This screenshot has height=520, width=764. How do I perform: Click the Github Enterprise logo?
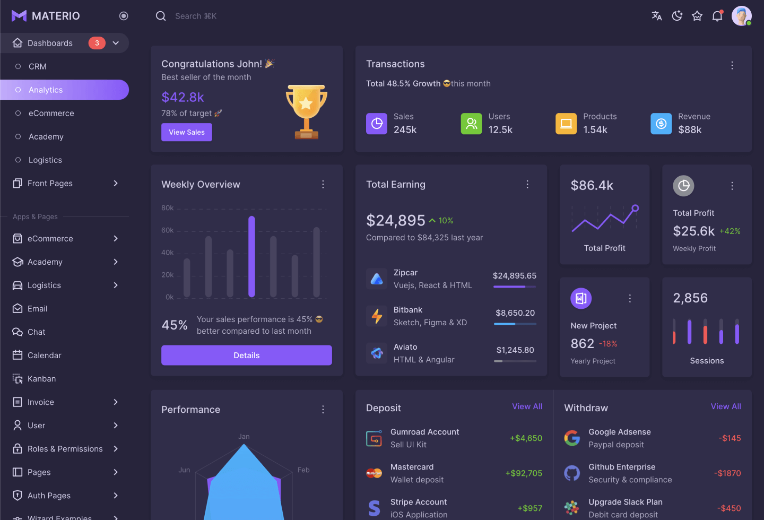coord(572,473)
